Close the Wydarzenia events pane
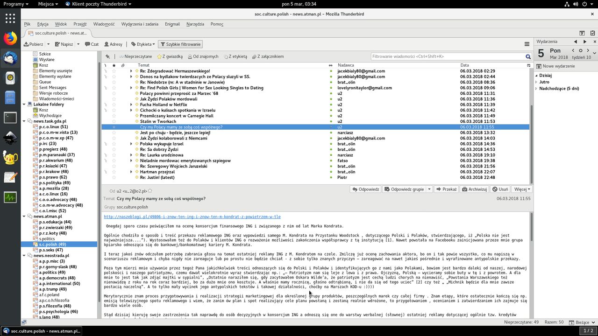The image size is (598, 336). tap(594, 42)
